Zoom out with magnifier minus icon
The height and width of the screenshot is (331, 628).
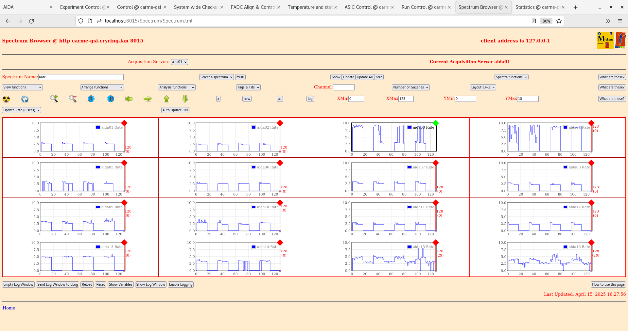click(73, 99)
